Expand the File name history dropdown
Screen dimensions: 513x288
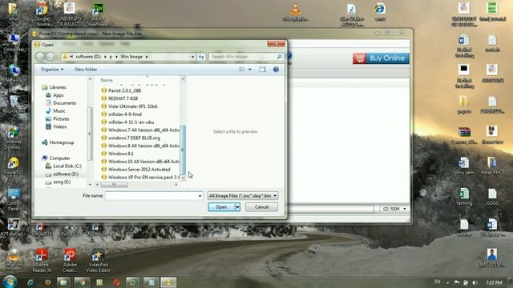[200, 195]
